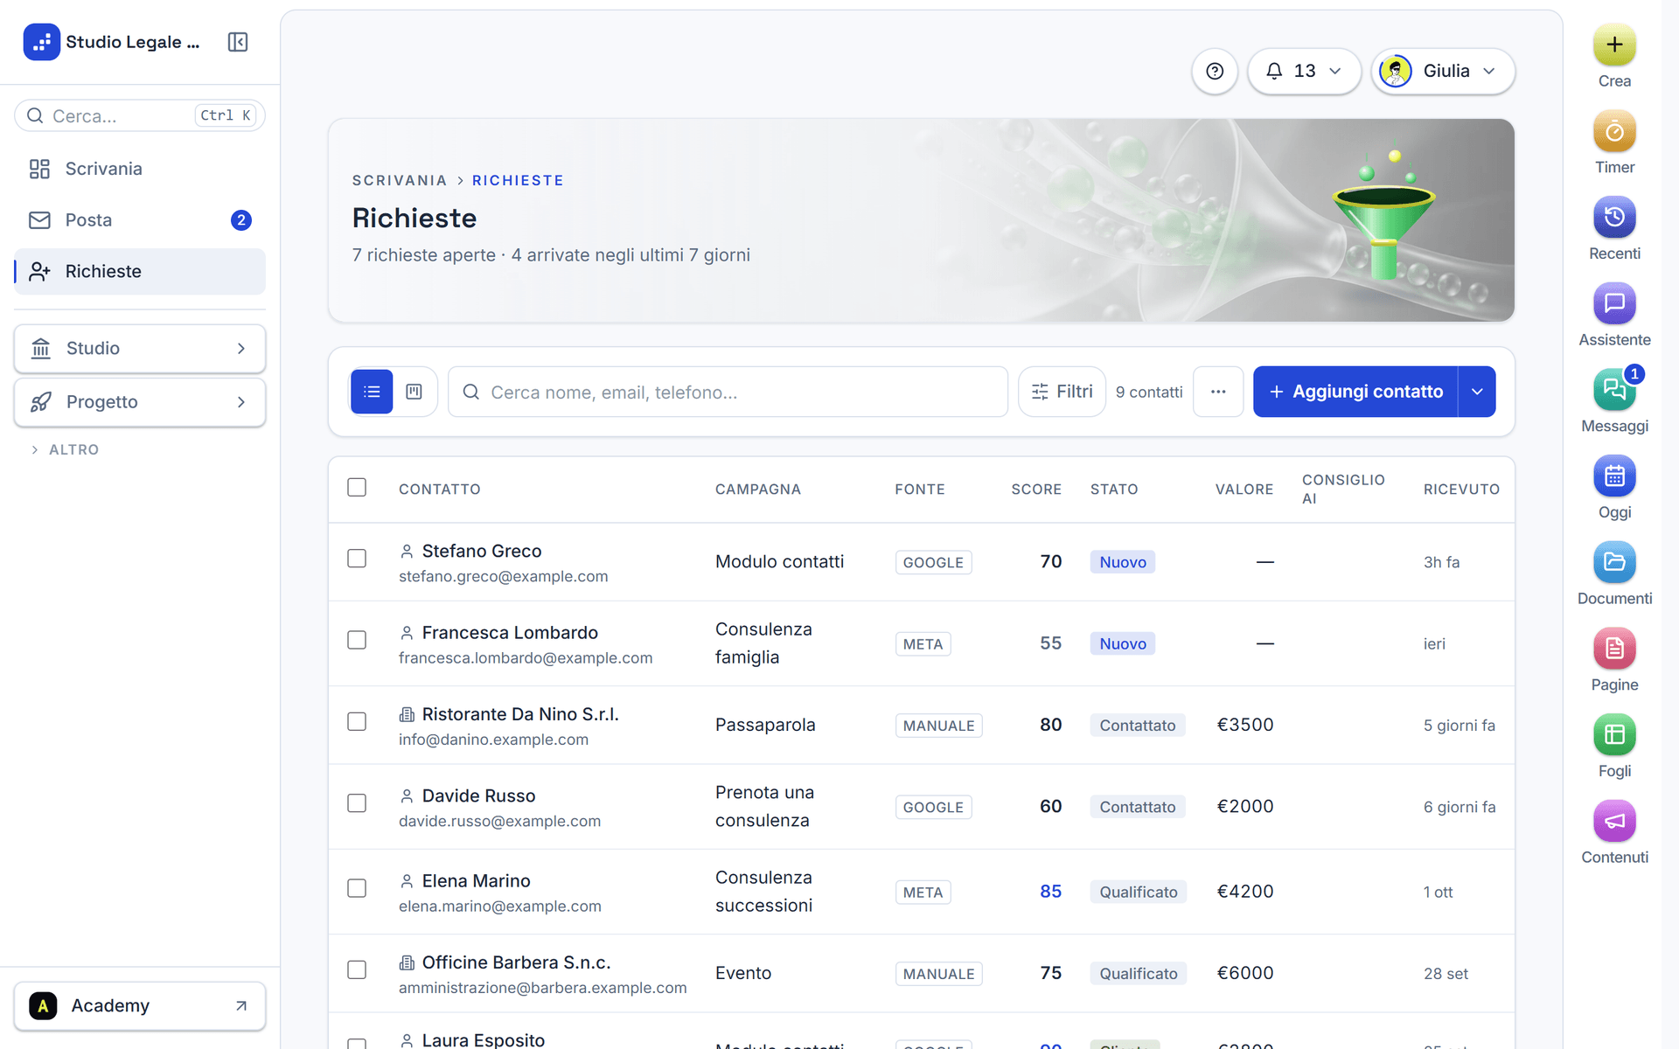This screenshot has width=1679, height=1049.
Task: Open Messaggi with notification badge
Action: coord(1614,391)
